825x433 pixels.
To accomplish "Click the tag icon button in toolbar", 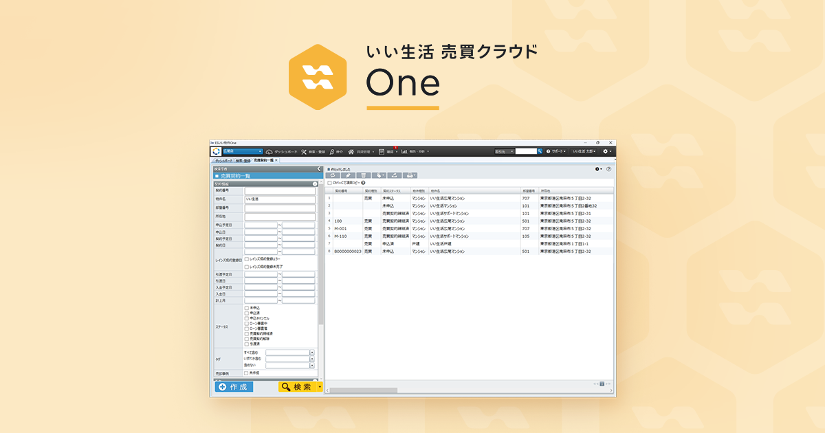I will (x=379, y=175).
